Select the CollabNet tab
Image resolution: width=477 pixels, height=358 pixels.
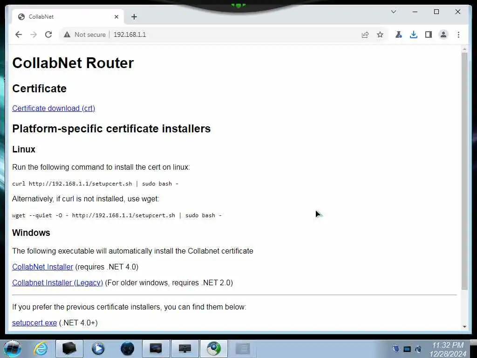point(68,17)
